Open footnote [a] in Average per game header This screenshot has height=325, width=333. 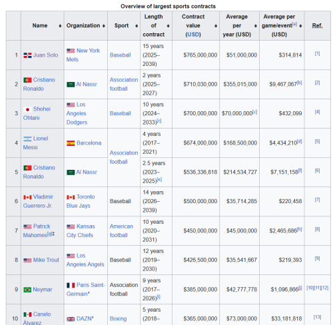(294, 24)
